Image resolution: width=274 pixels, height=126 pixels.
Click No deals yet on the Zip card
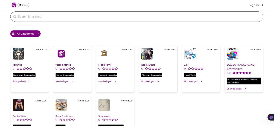pyautogui.click(x=191, y=81)
